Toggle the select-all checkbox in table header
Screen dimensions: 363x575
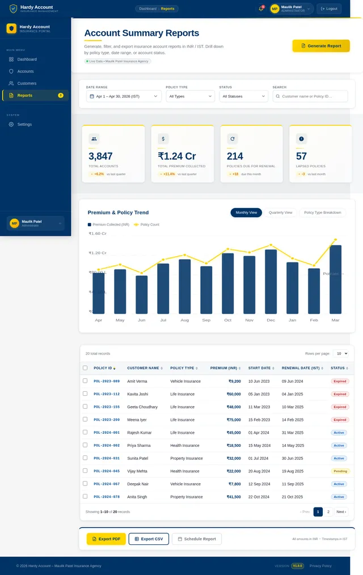pyautogui.click(x=85, y=368)
